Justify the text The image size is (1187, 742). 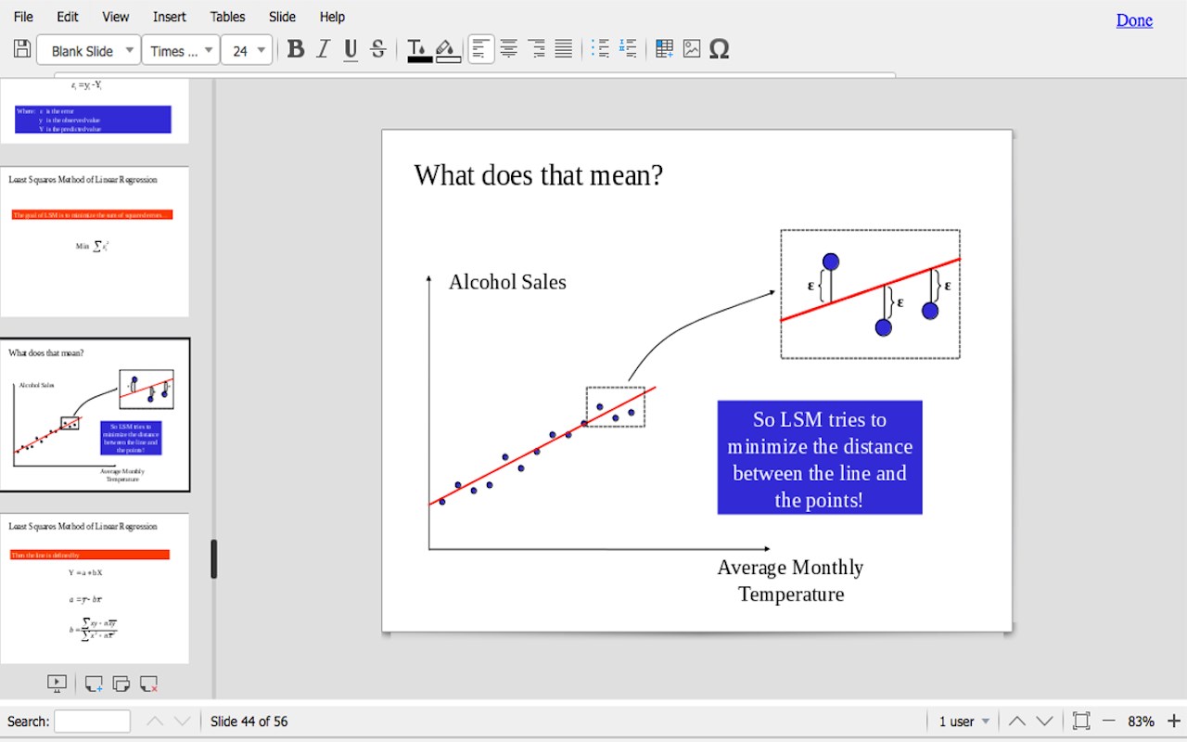pyautogui.click(x=563, y=49)
